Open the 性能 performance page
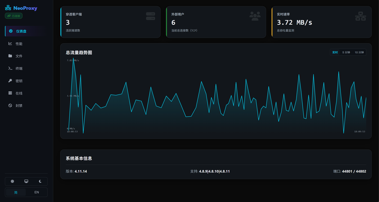 (x=27, y=44)
